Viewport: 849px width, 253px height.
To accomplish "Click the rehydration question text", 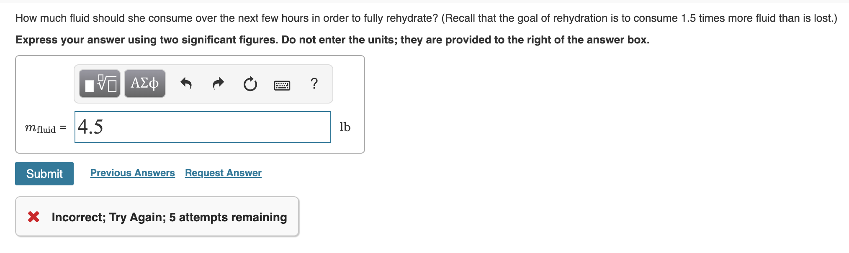I will (426, 18).
